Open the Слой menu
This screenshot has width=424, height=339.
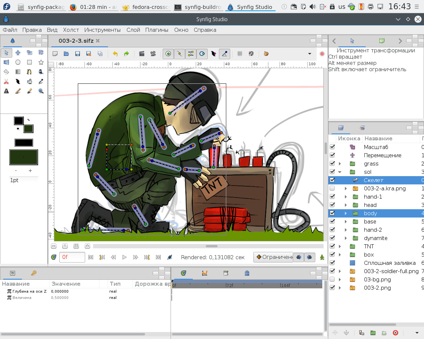pos(133,30)
